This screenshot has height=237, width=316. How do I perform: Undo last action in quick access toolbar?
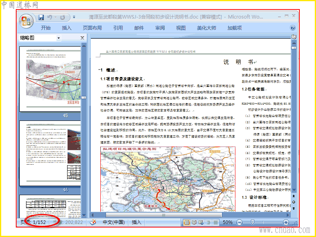point(50,17)
